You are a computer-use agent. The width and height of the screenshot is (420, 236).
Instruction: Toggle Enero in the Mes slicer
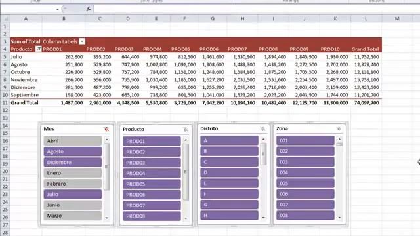73,173
